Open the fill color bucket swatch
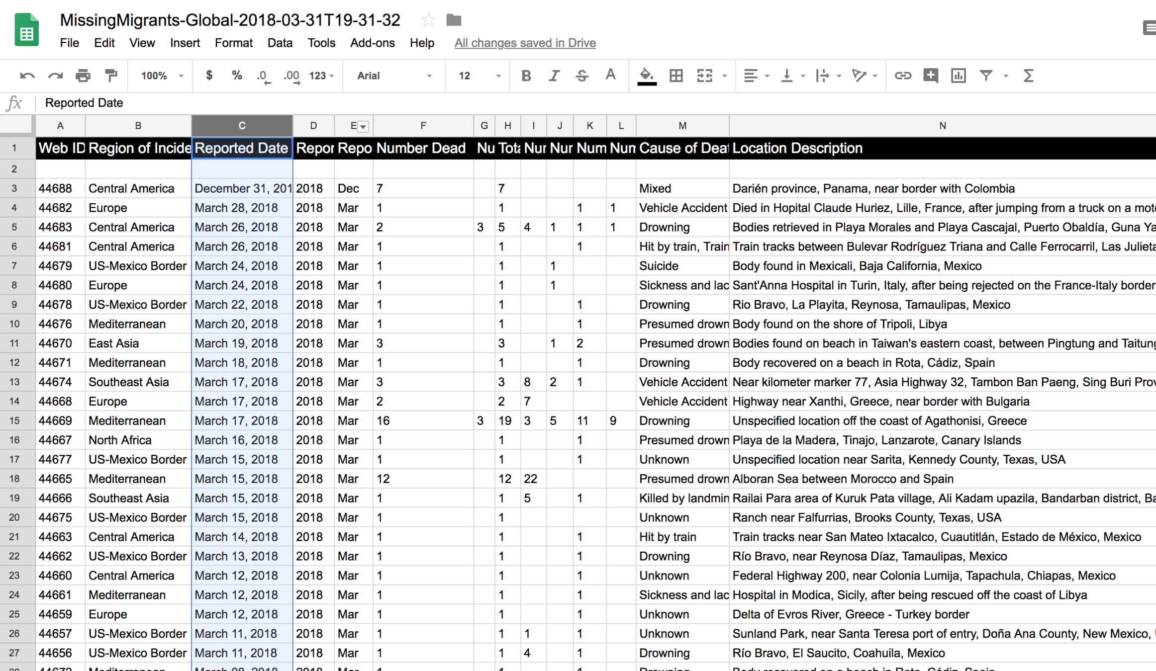 click(646, 76)
